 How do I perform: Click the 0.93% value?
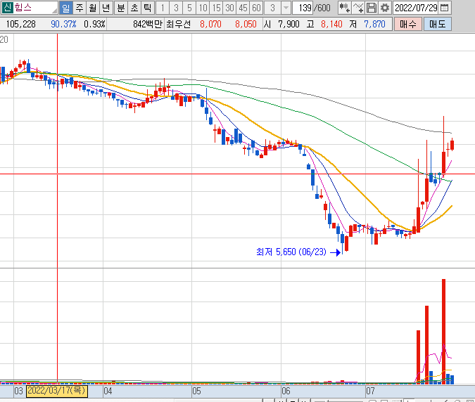(x=94, y=24)
